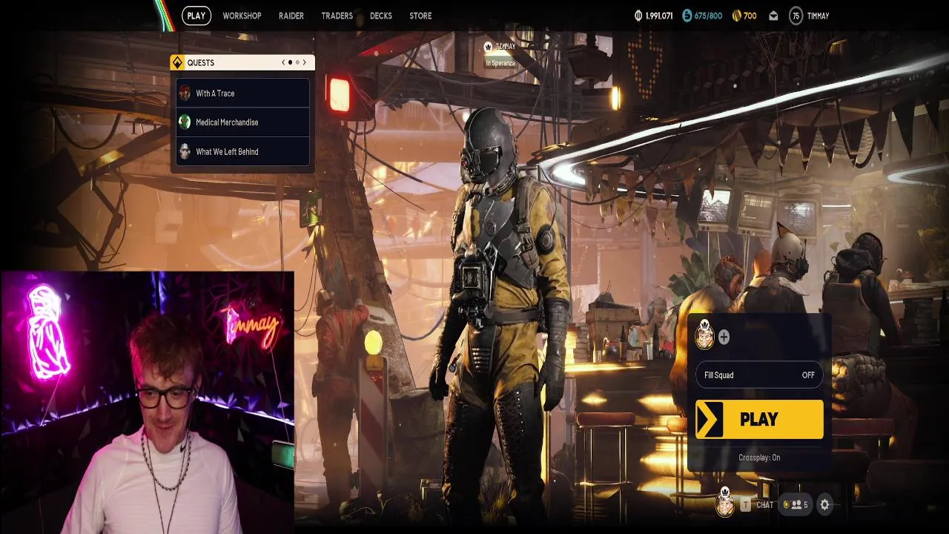Select the second quests page dot
Image resolution: width=949 pixels, height=534 pixels.
[x=297, y=62]
